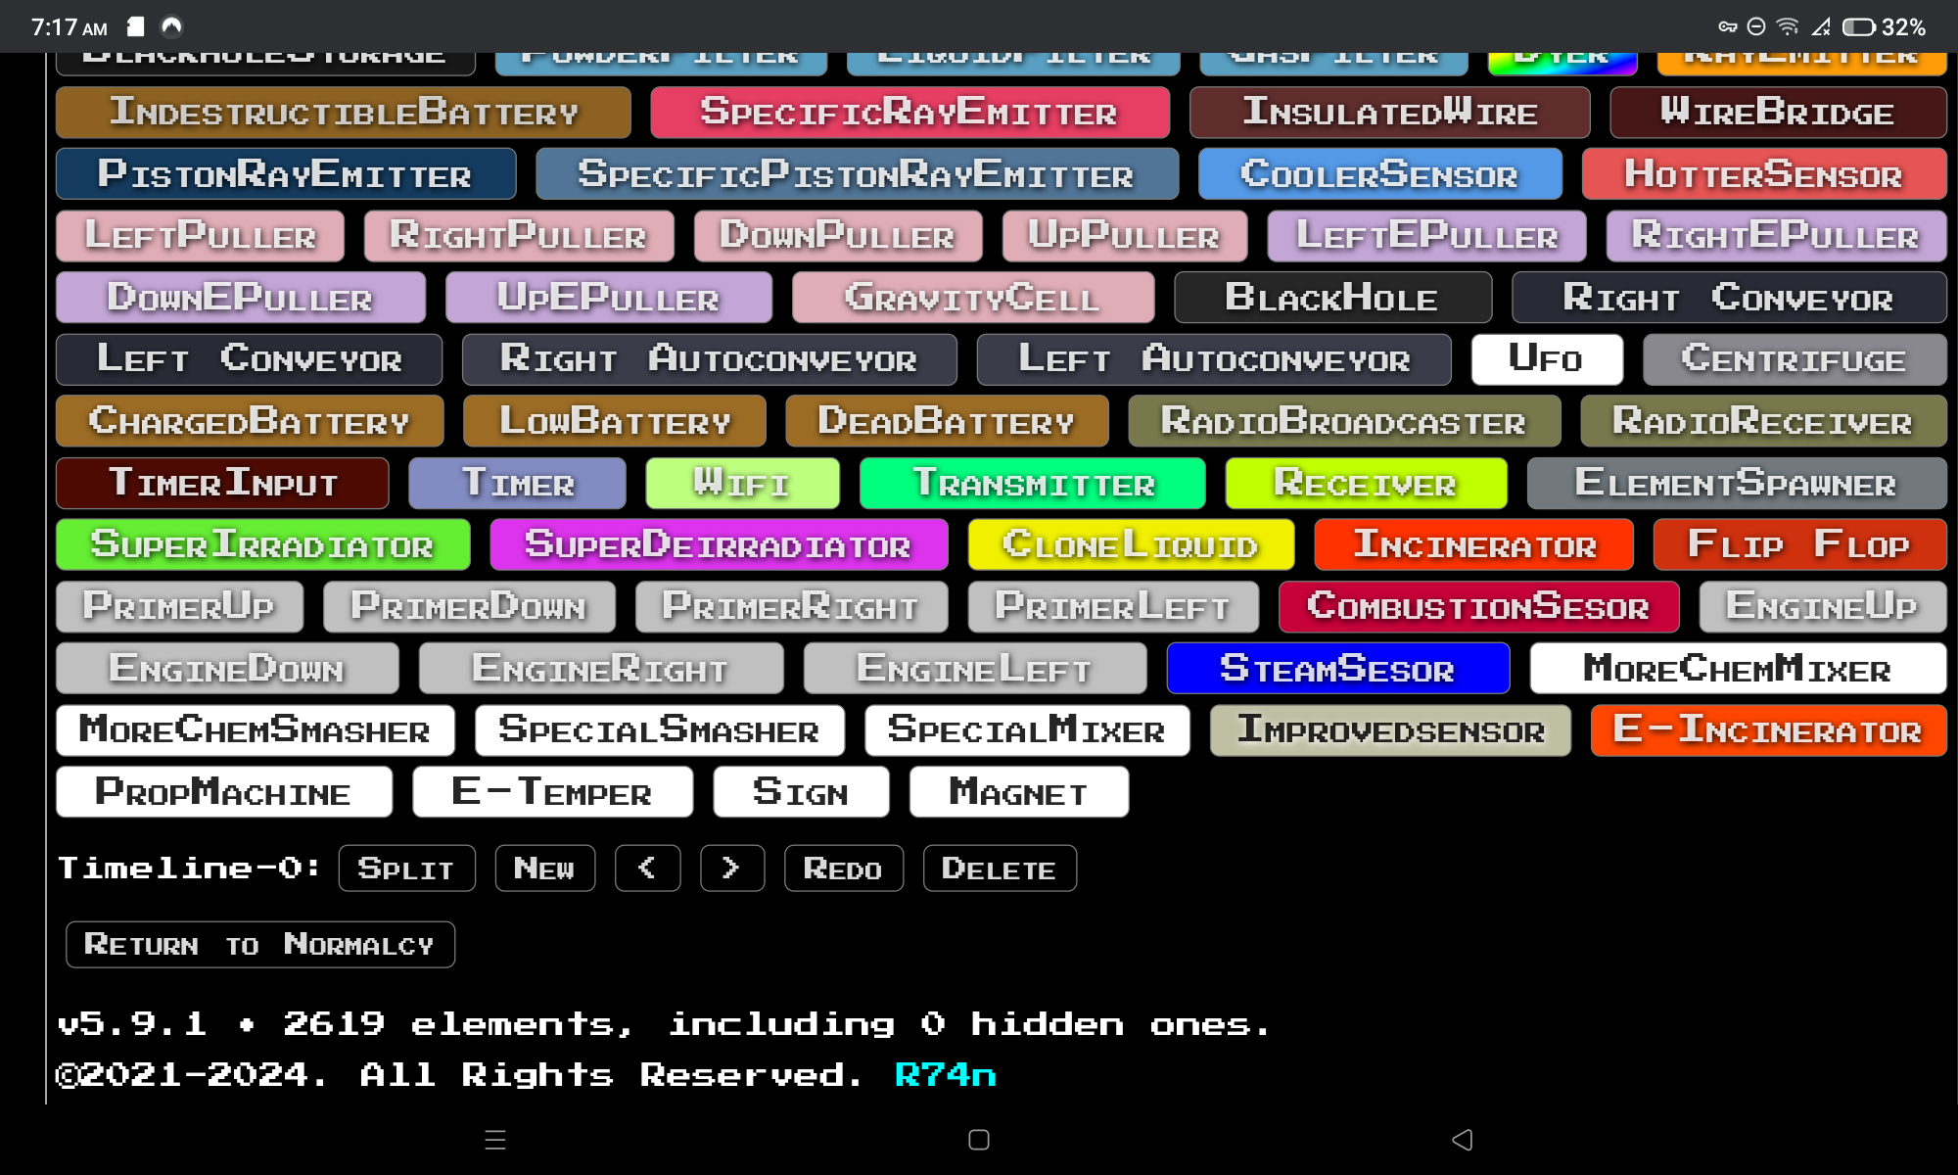Image resolution: width=1958 pixels, height=1175 pixels.
Task: Select the BlackHole element
Action: pyautogui.click(x=1331, y=298)
